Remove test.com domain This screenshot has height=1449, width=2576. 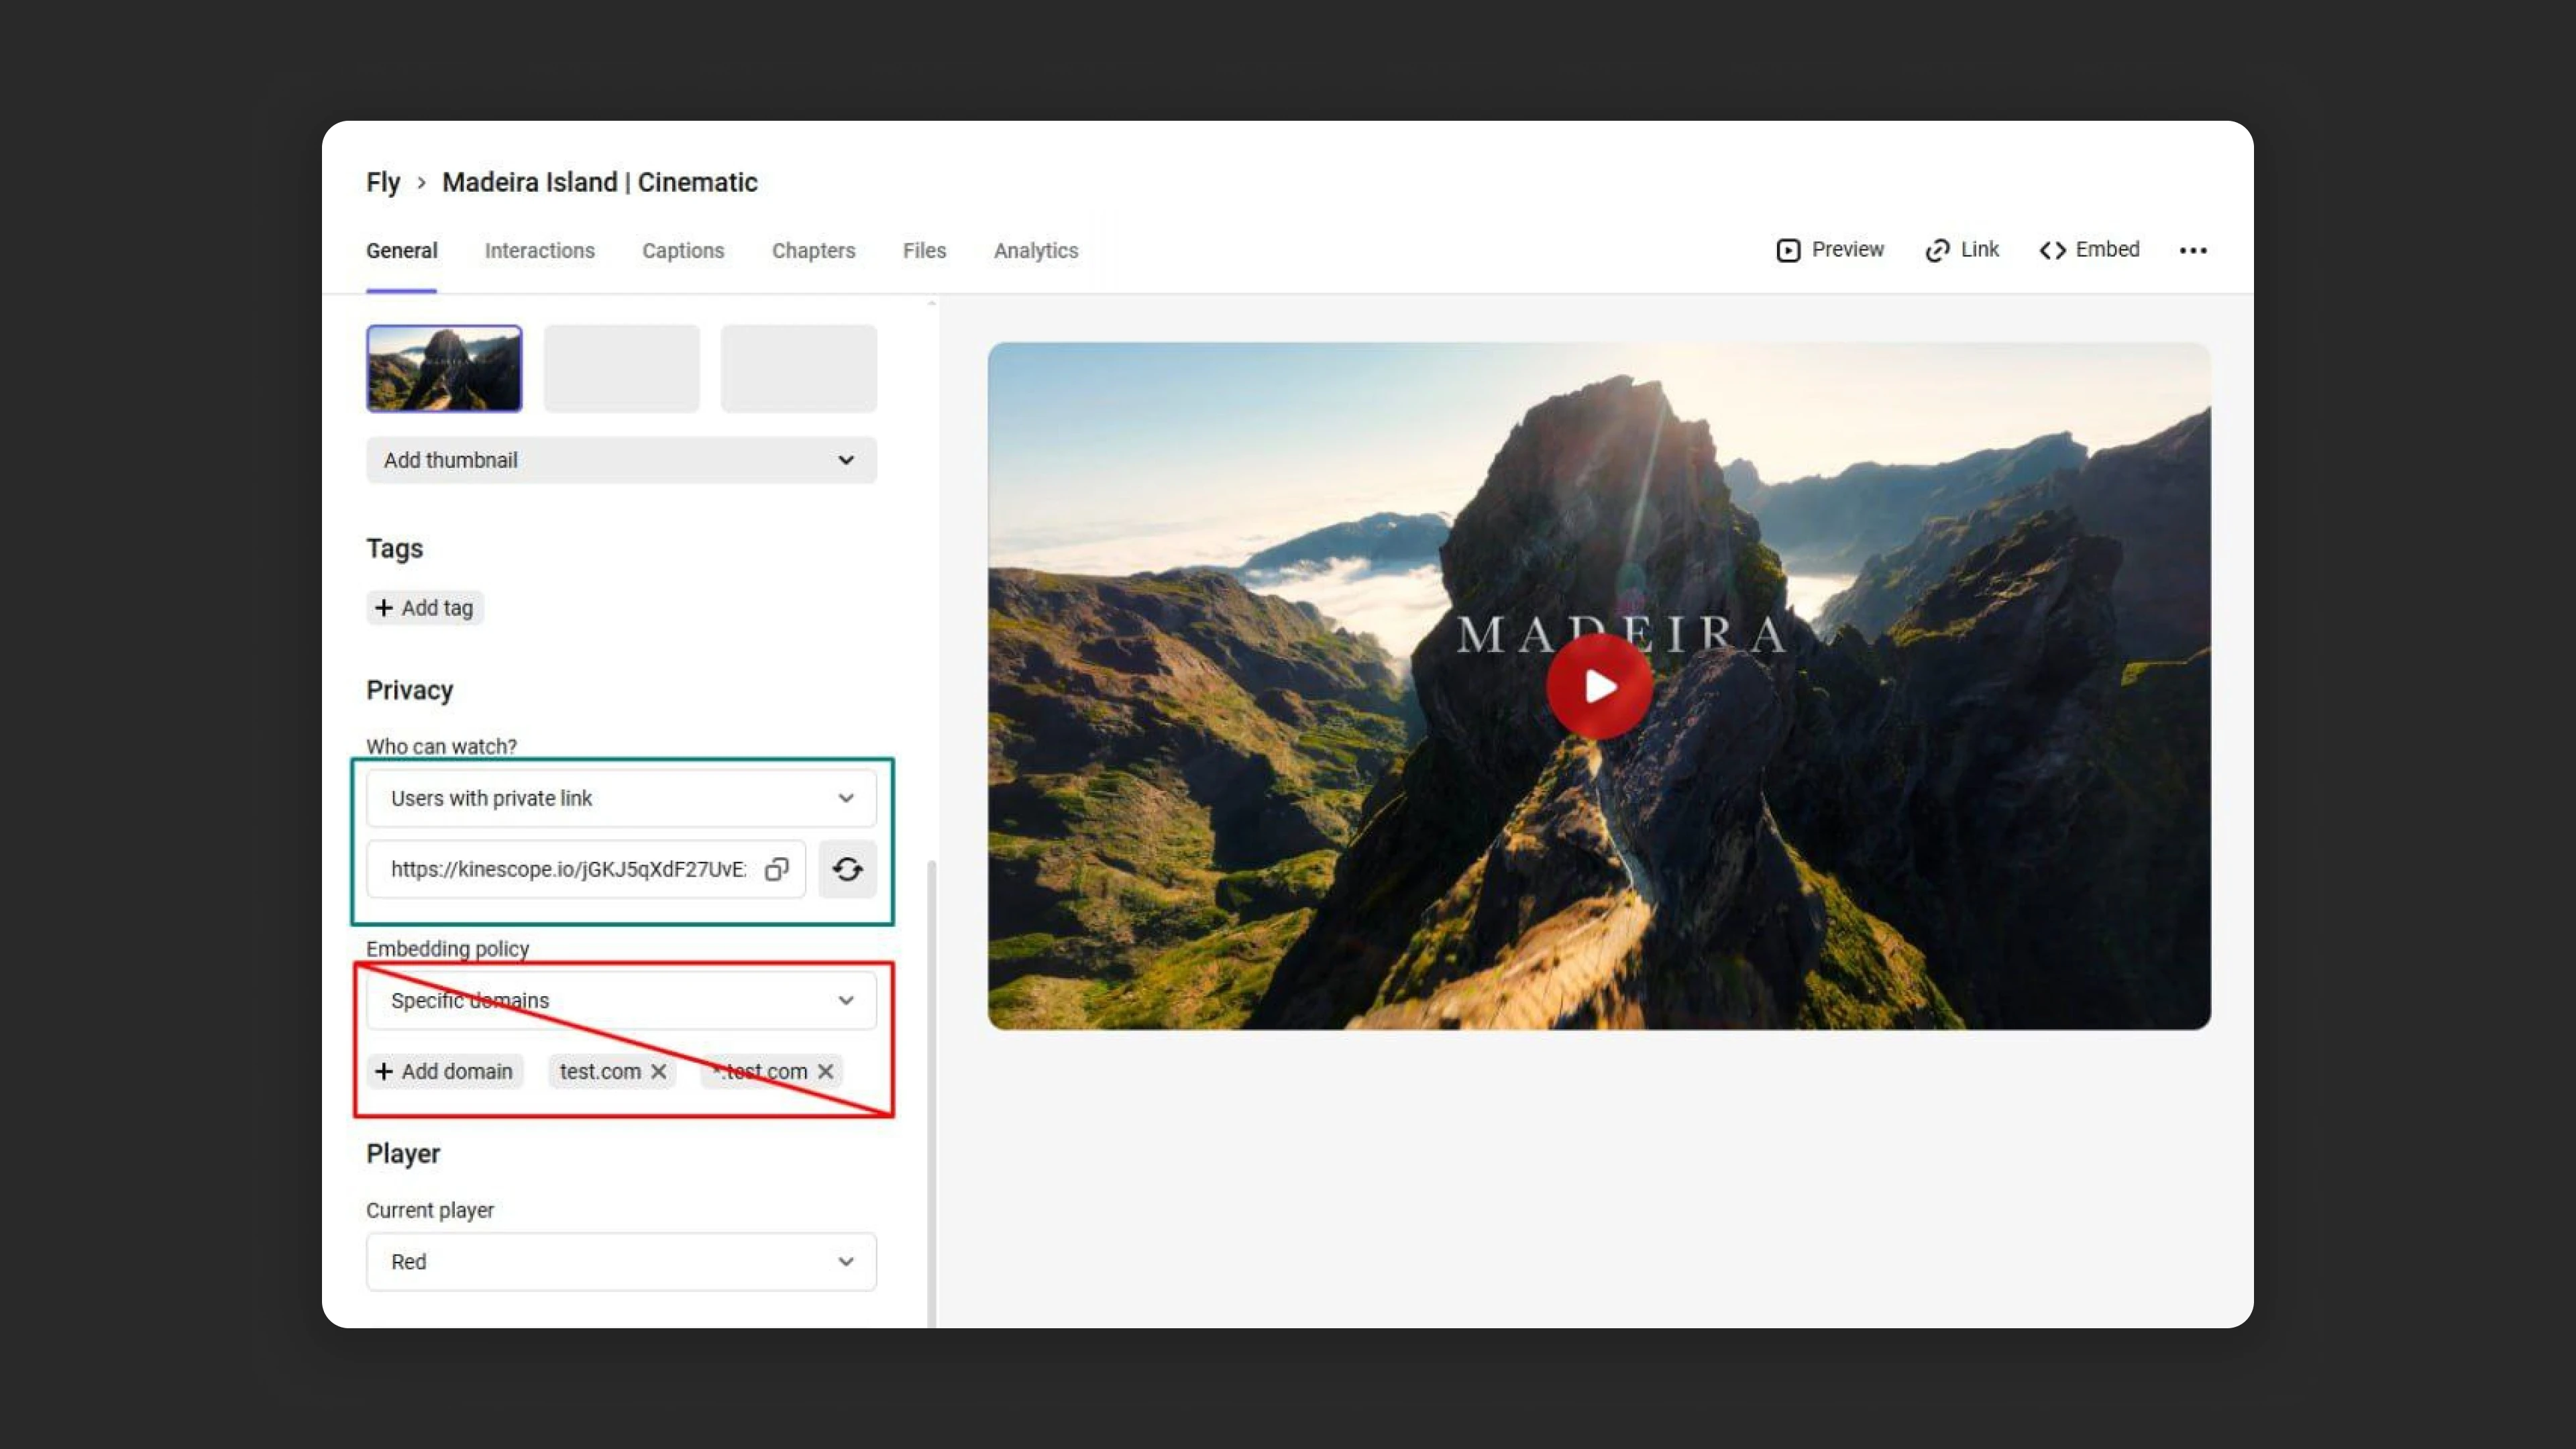(x=659, y=1071)
